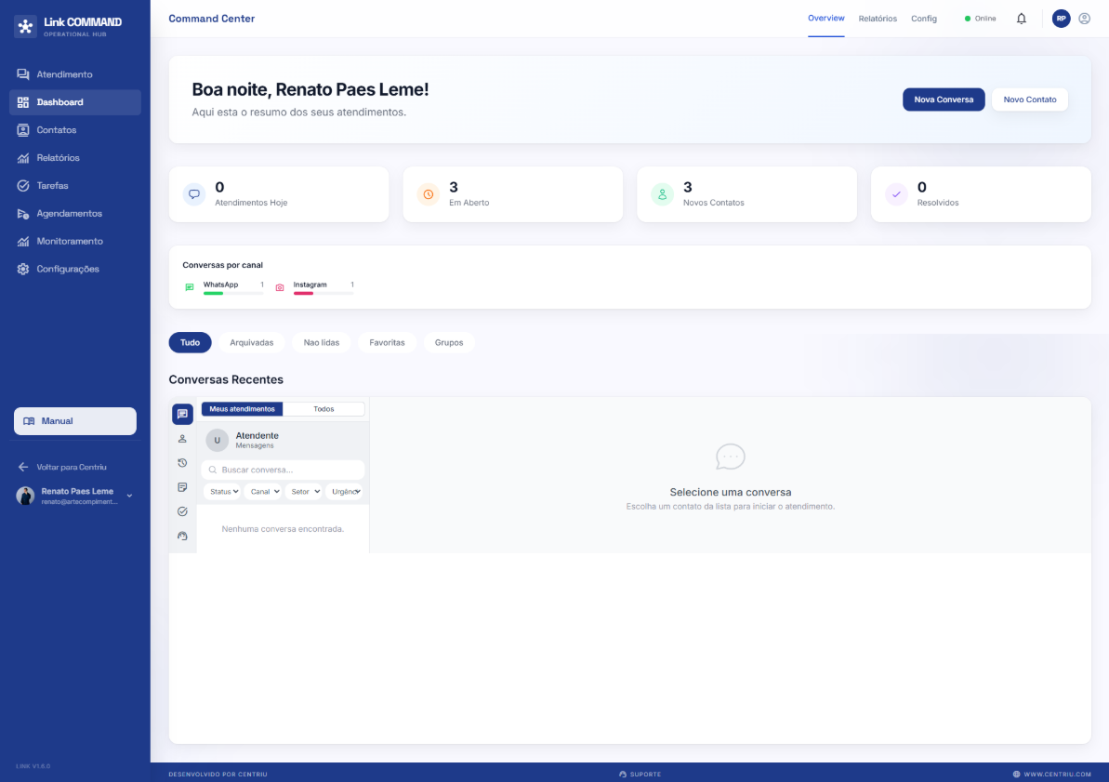This screenshot has height=782, width=1109.
Task: Switch the conversation list to Todos
Action: (x=323, y=409)
